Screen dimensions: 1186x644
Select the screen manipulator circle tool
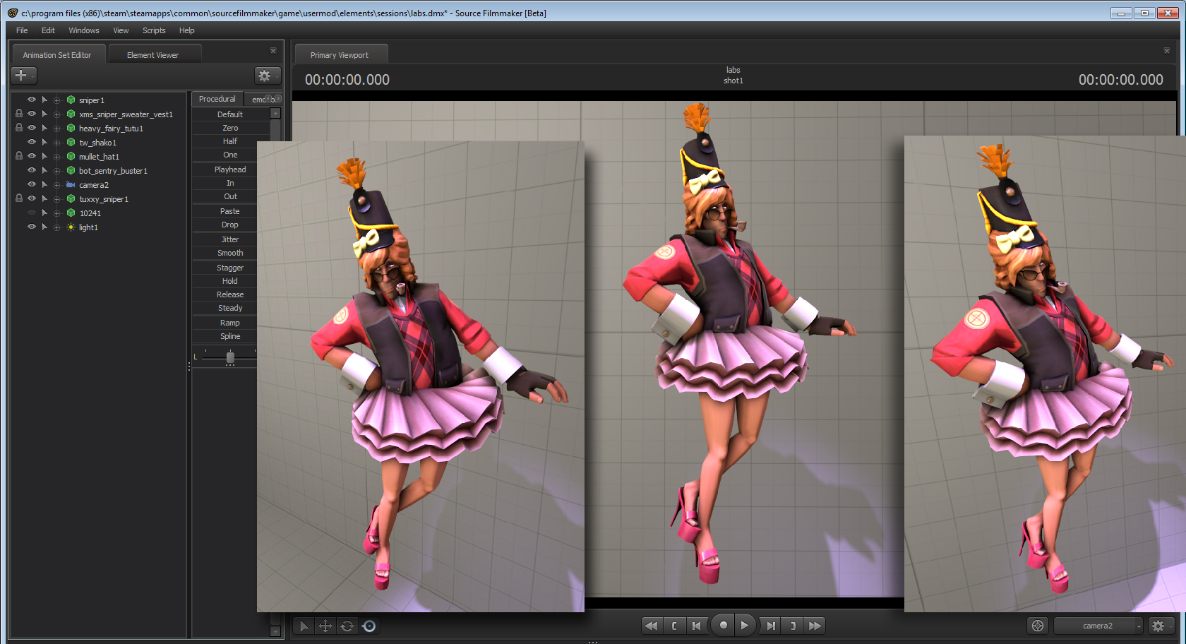tap(369, 626)
